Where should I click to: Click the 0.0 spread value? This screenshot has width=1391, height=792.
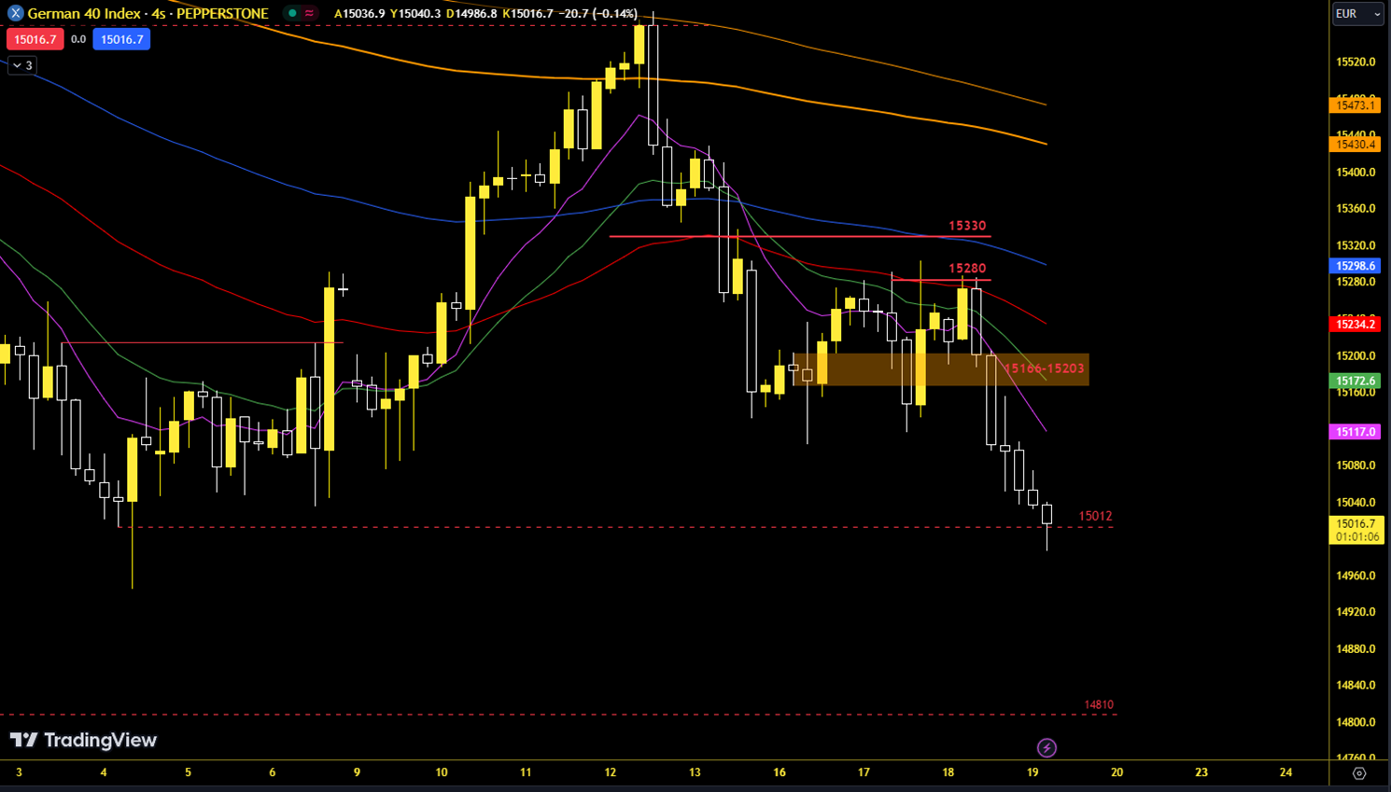tap(78, 39)
